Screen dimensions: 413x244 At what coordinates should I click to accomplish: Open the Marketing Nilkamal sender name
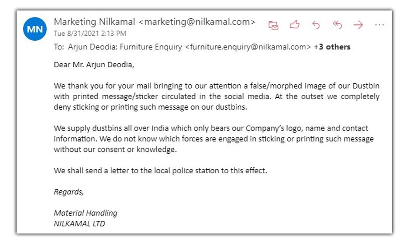[95, 22]
